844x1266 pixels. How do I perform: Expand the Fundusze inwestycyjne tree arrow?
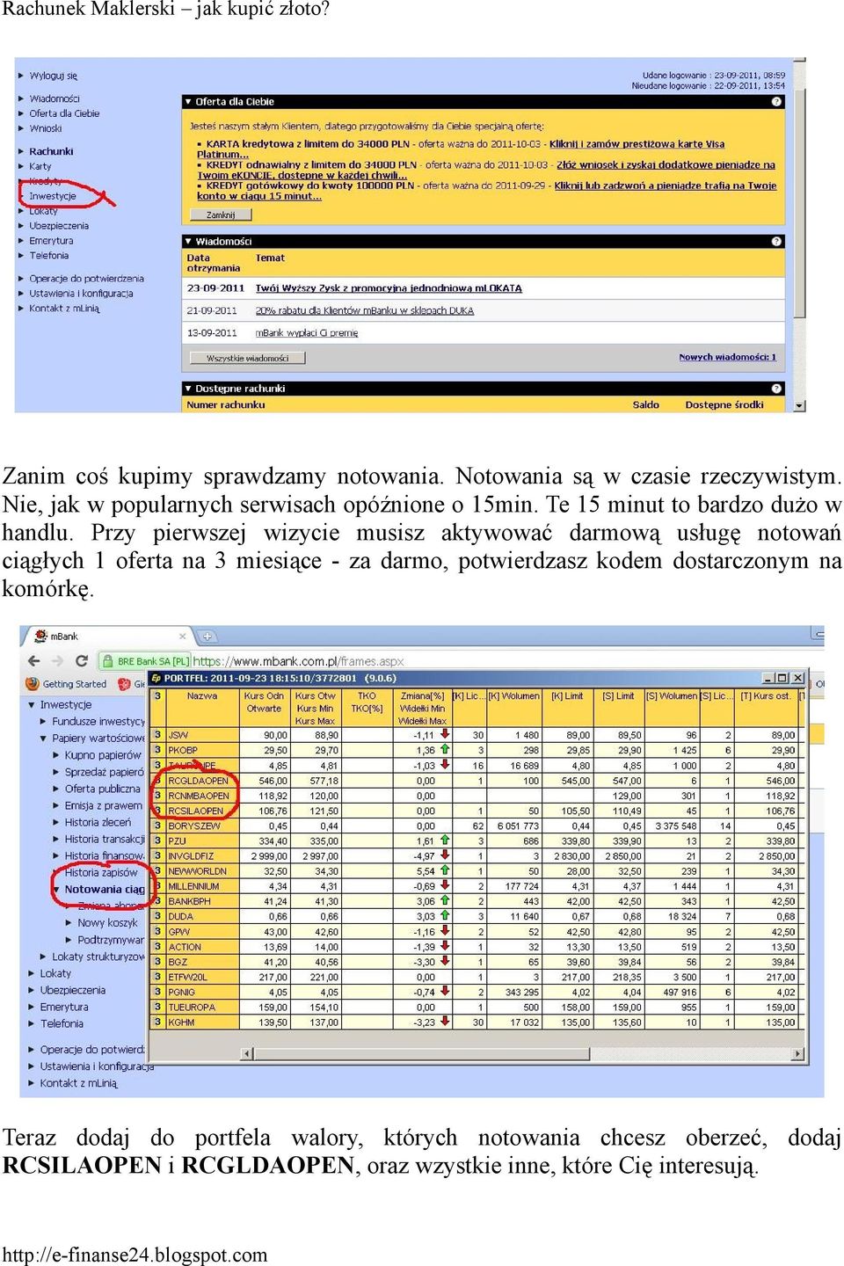tap(44, 721)
